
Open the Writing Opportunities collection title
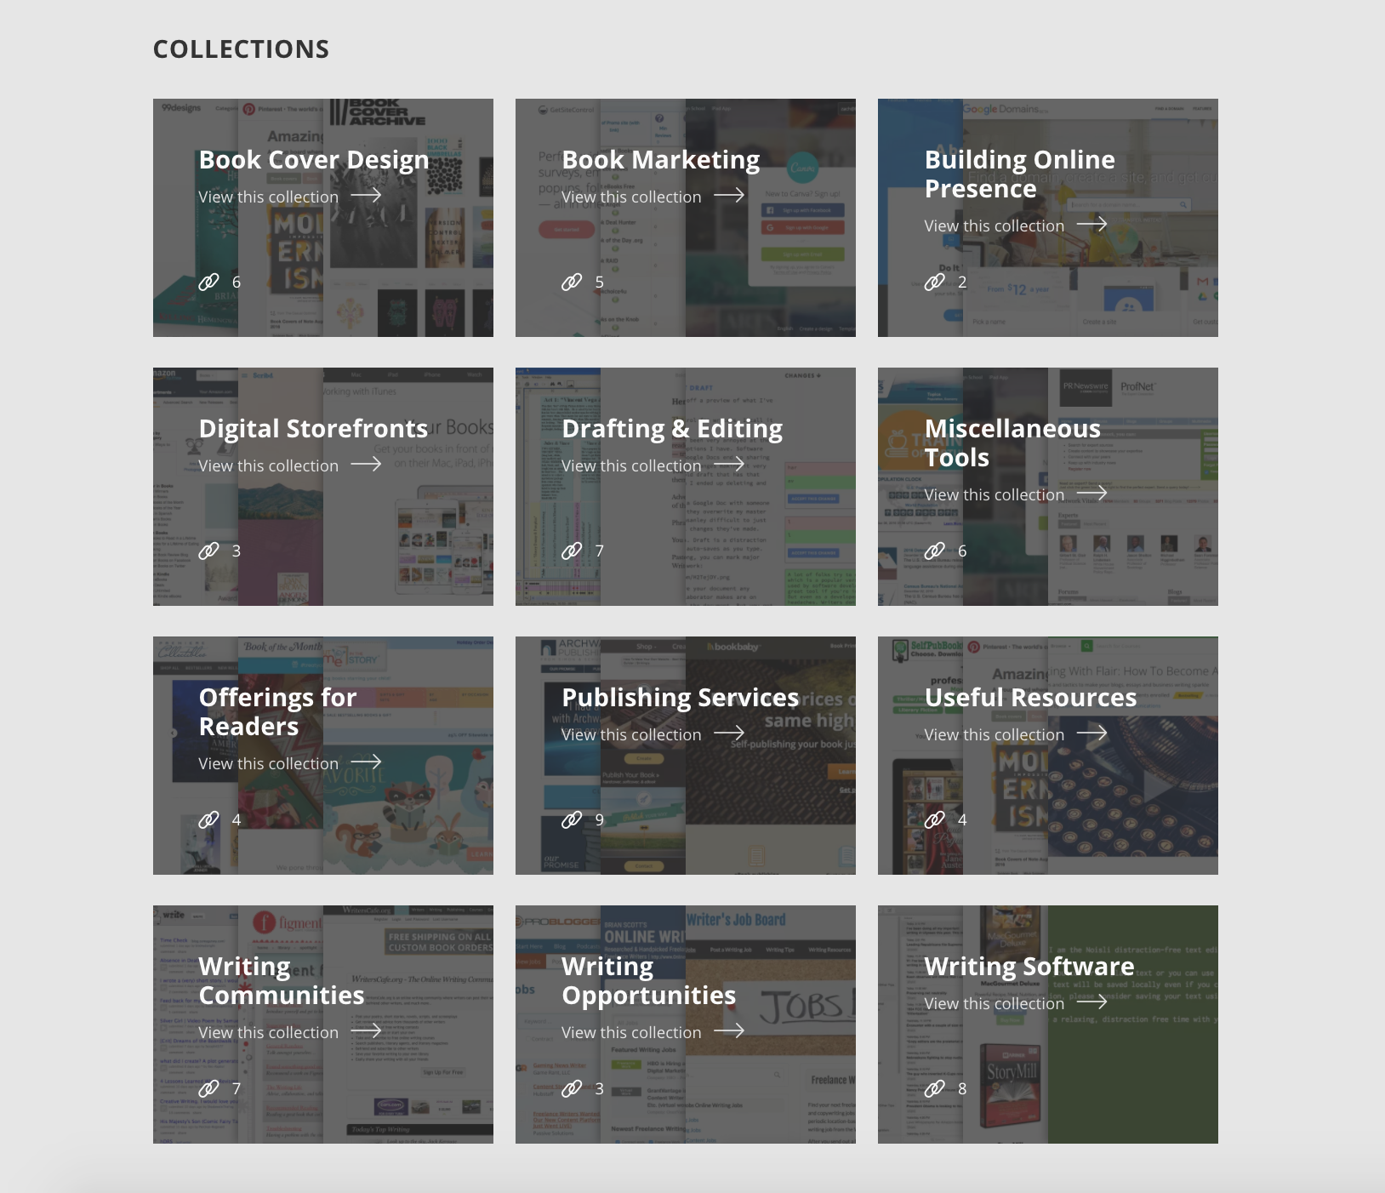pyautogui.click(x=649, y=980)
